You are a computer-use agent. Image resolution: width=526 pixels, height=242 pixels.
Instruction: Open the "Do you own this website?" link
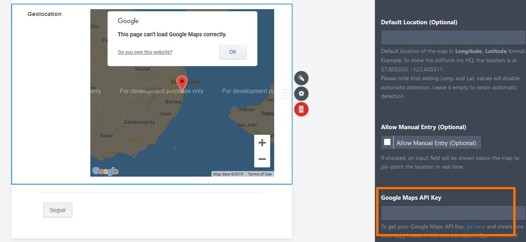click(145, 52)
